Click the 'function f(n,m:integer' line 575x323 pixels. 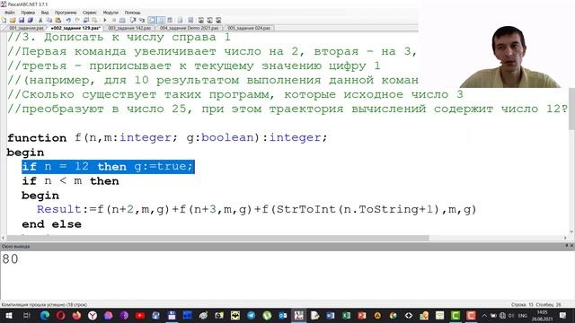[x=167, y=137]
